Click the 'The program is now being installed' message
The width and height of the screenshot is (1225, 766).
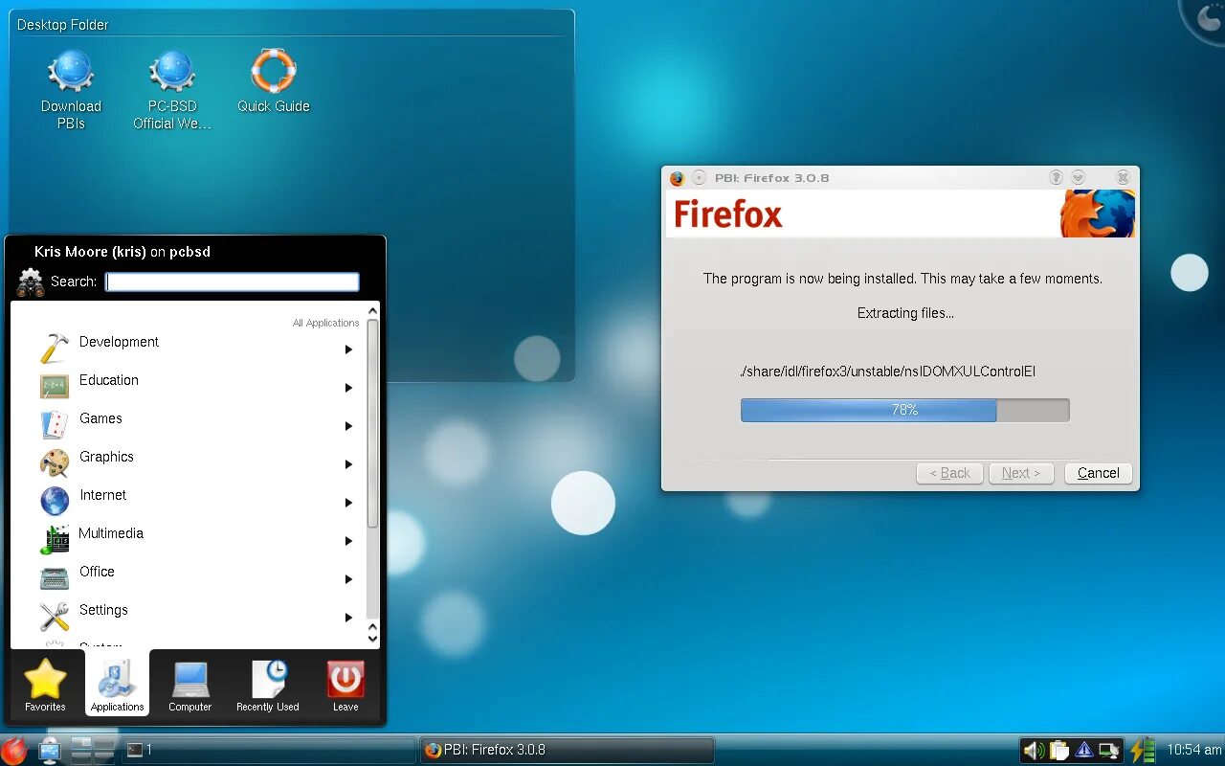pyautogui.click(x=902, y=279)
